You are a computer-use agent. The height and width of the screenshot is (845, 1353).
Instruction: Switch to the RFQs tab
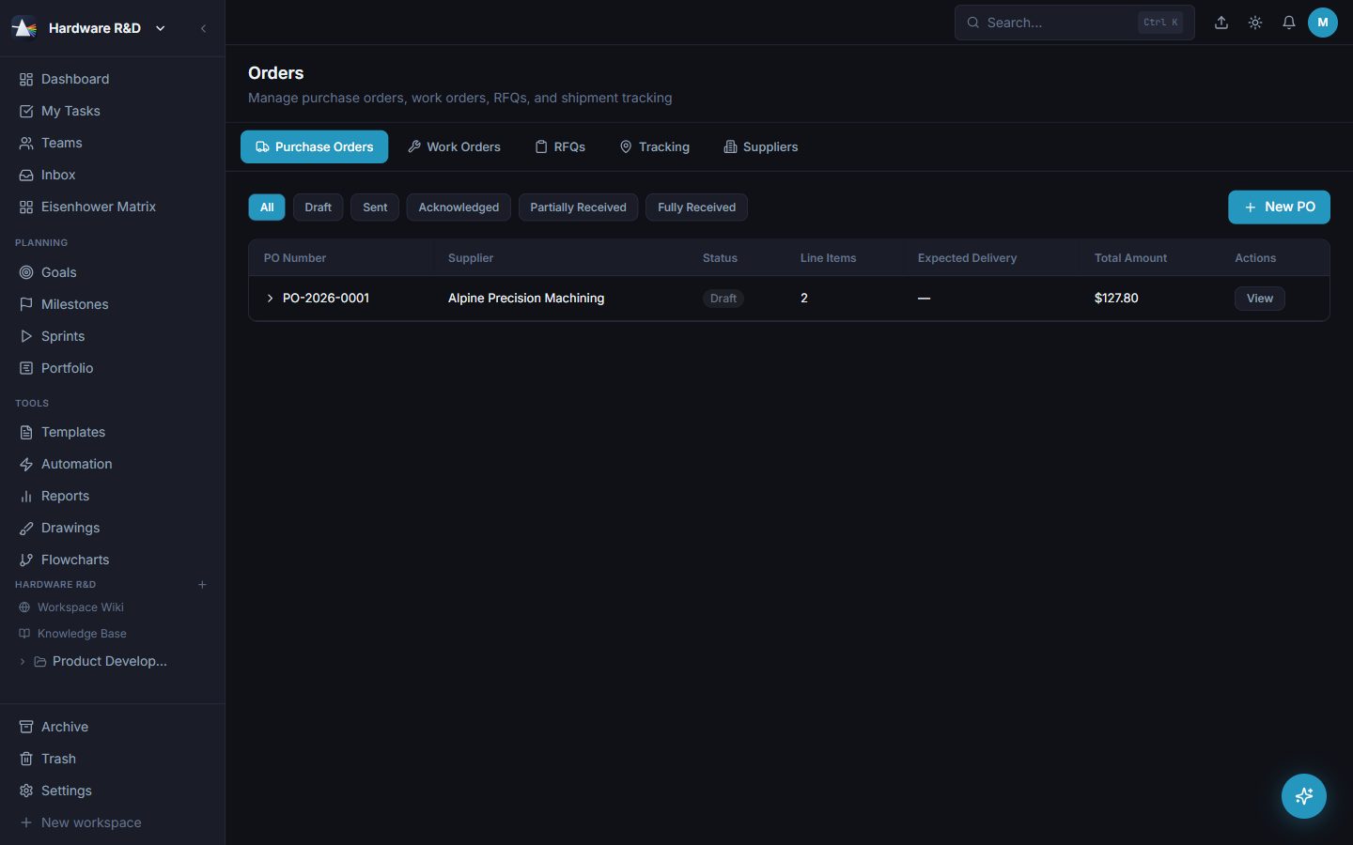point(560,146)
